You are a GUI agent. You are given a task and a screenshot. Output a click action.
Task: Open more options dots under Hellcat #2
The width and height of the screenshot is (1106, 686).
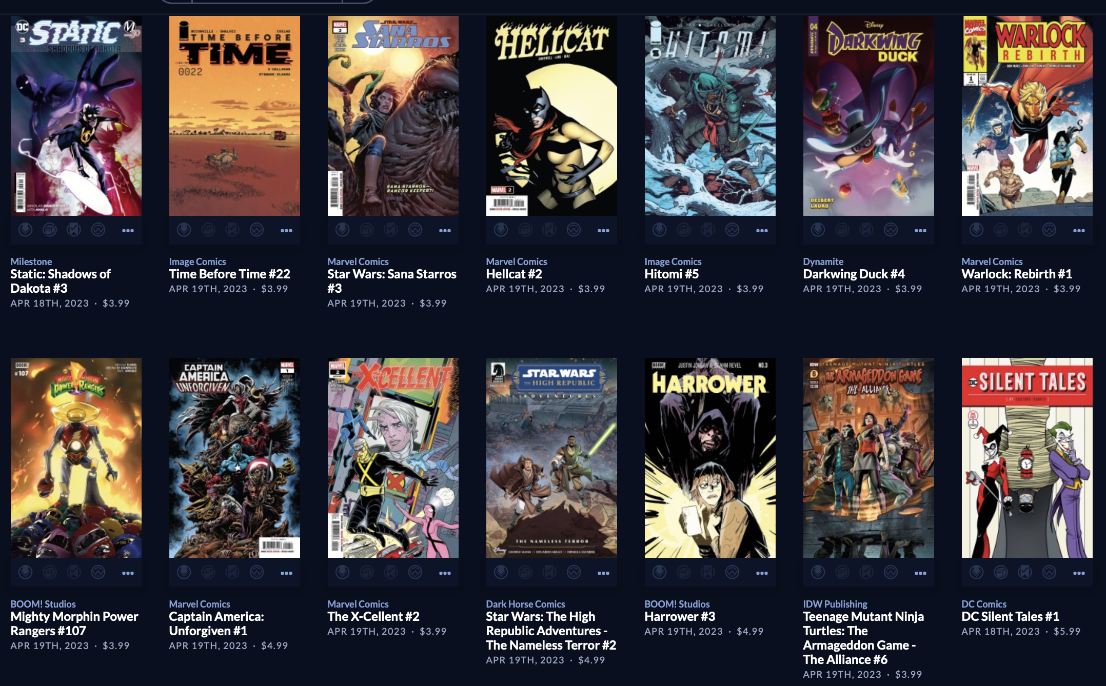[x=603, y=231]
